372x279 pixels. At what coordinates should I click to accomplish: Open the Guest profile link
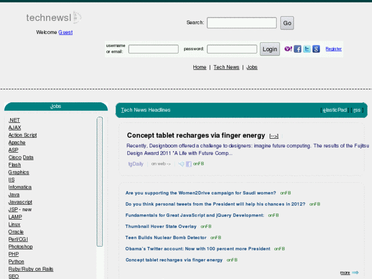pyautogui.click(x=65, y=32)
